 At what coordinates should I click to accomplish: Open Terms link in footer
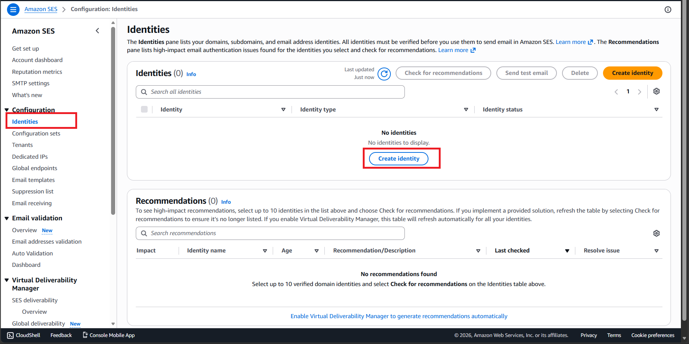click(x=614, y=335)
